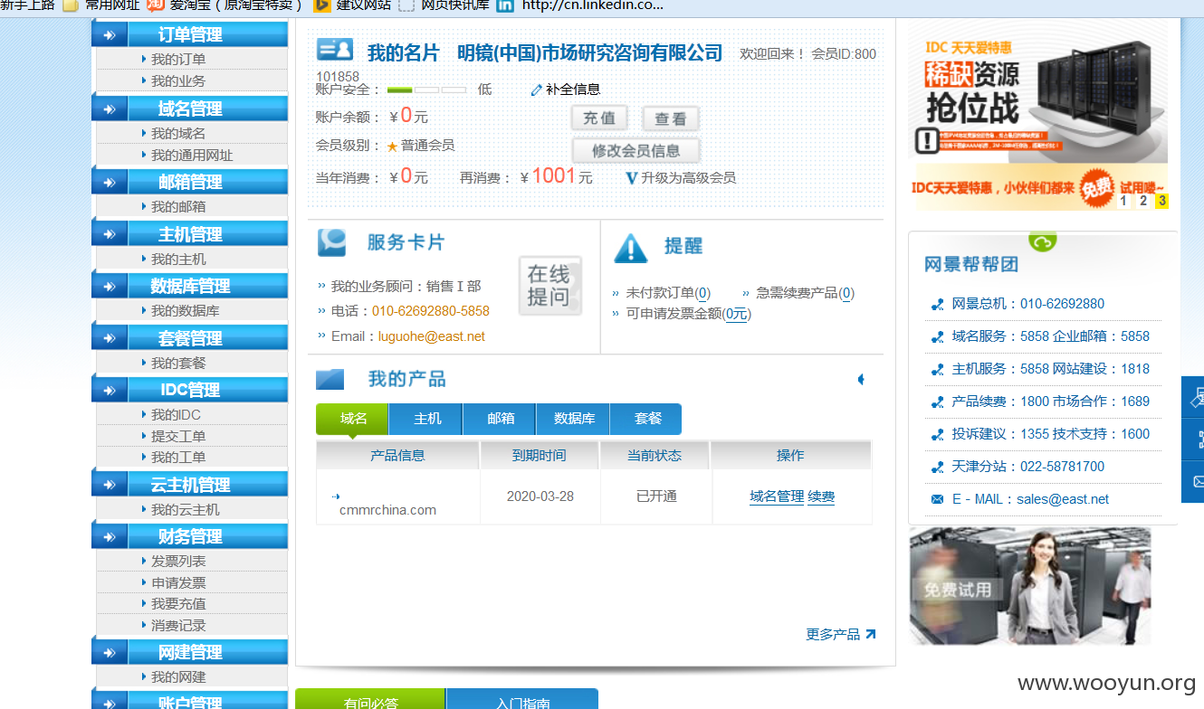The image size is (1204, 709).
Task: Click the arrow icon beside 域名管理 header
Action: [x=110, y=109]
